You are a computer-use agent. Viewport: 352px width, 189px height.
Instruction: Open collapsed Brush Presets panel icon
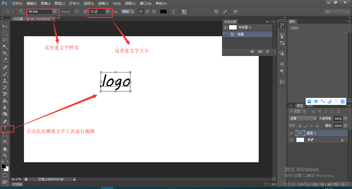coord(282,43)
